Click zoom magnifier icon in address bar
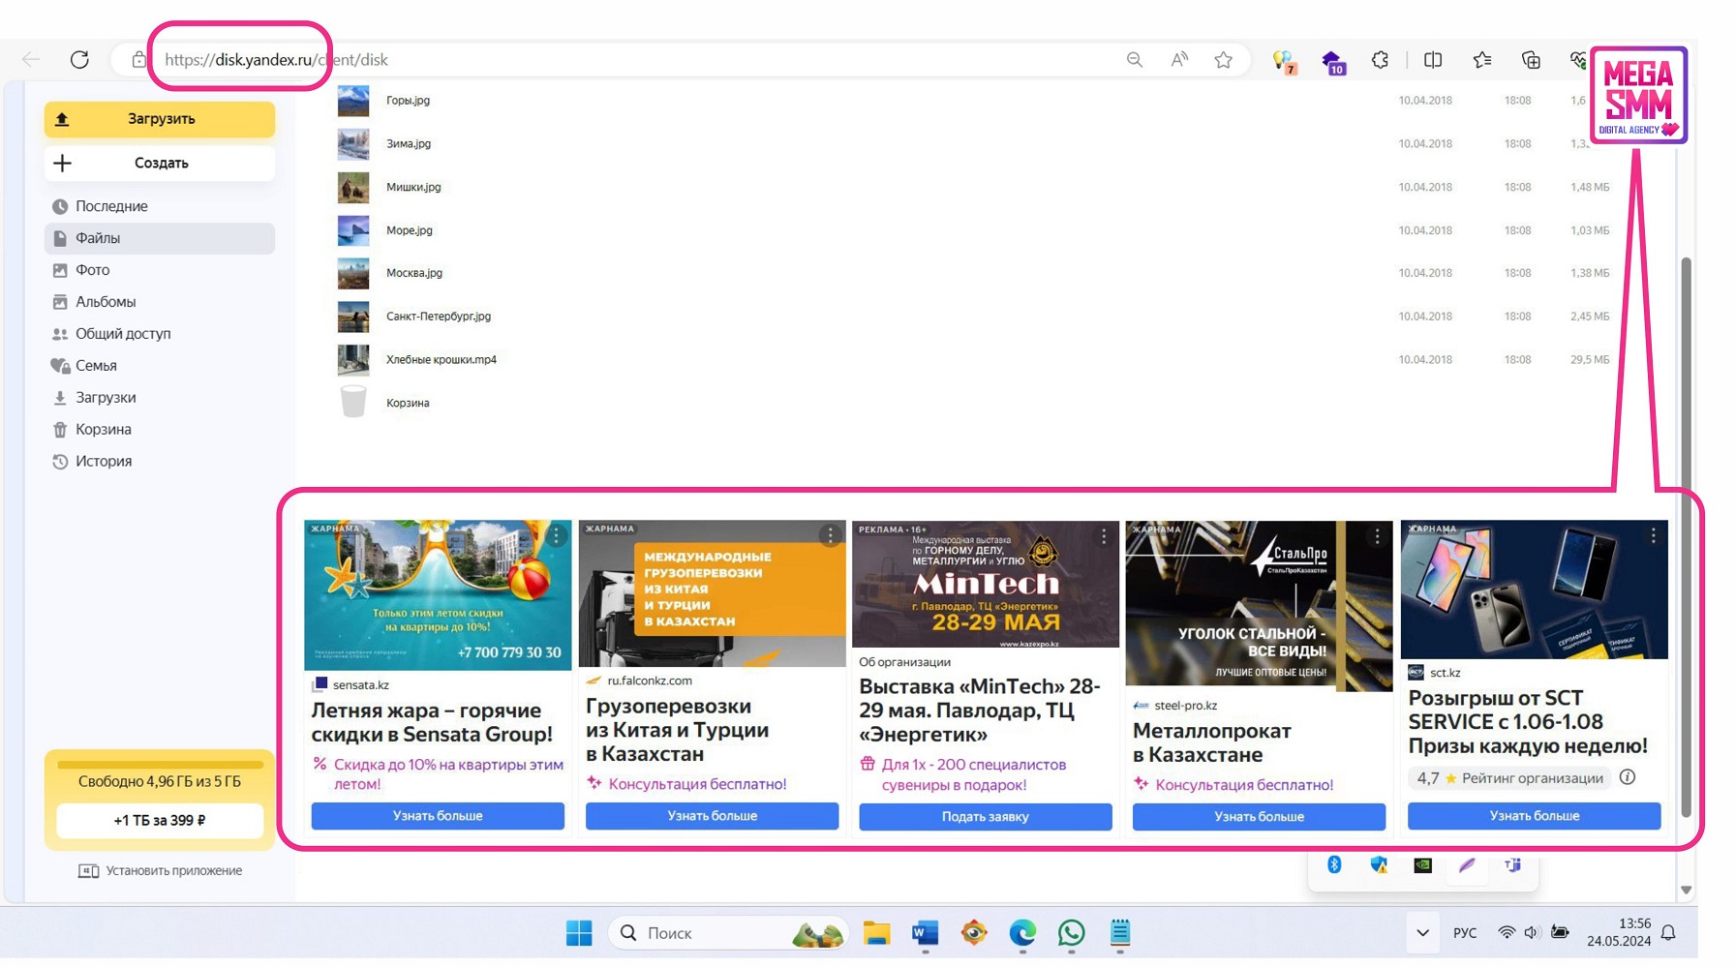Screen dimensions: 1736x968 tap(1135, 60)
